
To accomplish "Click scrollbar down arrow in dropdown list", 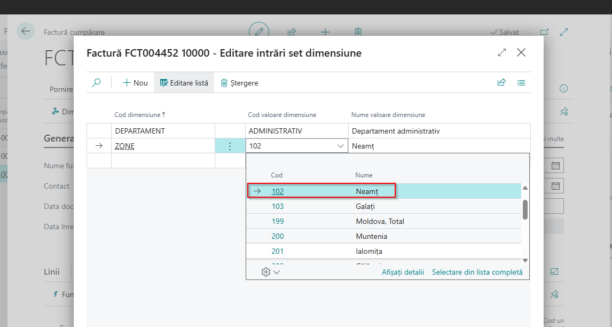I will [525, 260].
